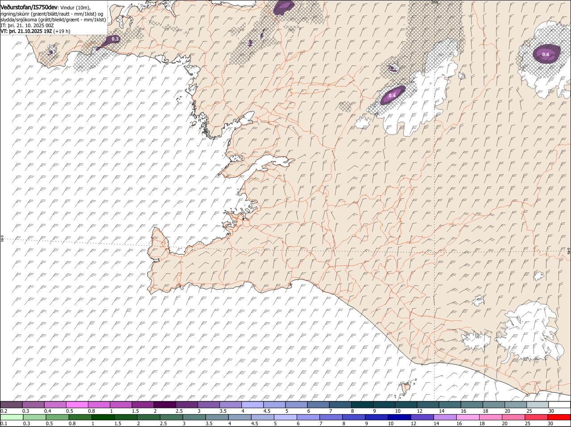Select upper legend white swatch at 30
This screenshot has width=571, height=427.
pyautogui.click(x=559, y=405)
